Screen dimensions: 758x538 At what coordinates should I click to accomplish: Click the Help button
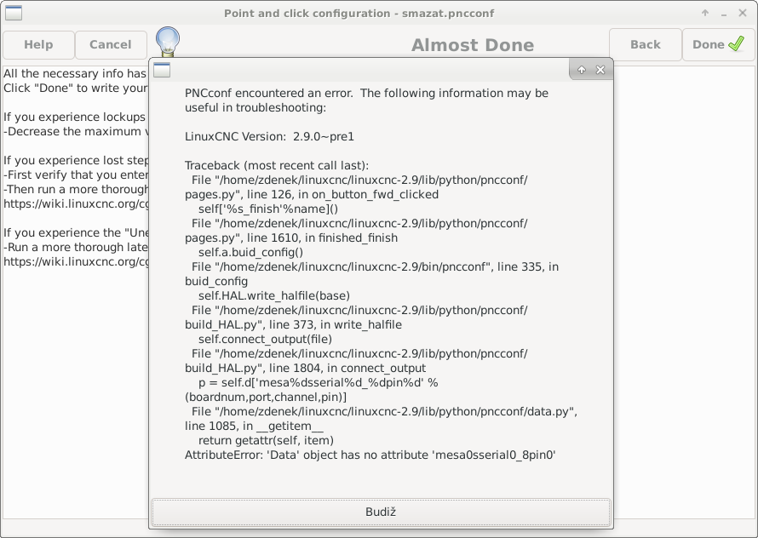pyautogui.click(x=38, y=44)
